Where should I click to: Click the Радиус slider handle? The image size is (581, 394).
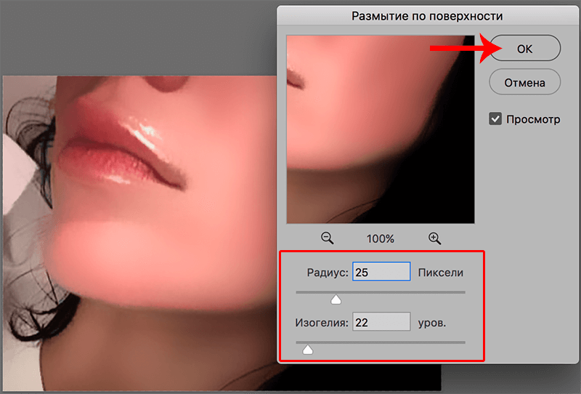[336, 299]
